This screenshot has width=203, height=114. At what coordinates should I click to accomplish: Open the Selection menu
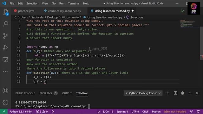point(32,3)
